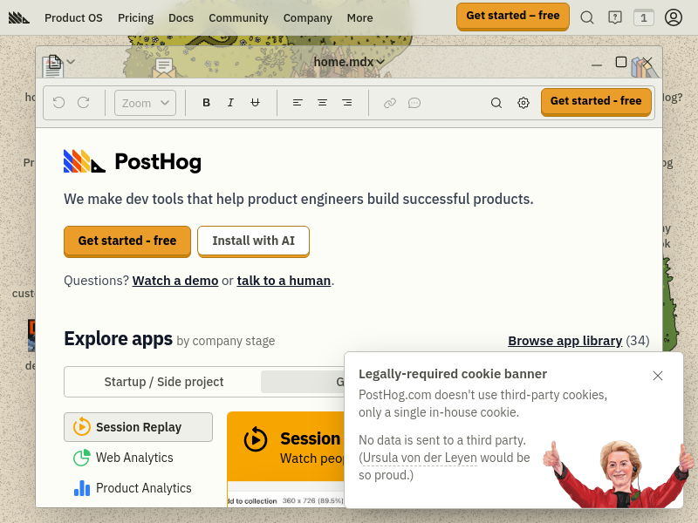698x523 pixels.
Task: Center align the text
Action: [x=322, y=103]
